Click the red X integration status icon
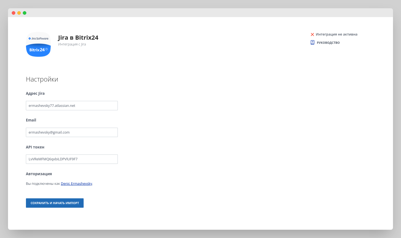401x238 pixels. 312,34
